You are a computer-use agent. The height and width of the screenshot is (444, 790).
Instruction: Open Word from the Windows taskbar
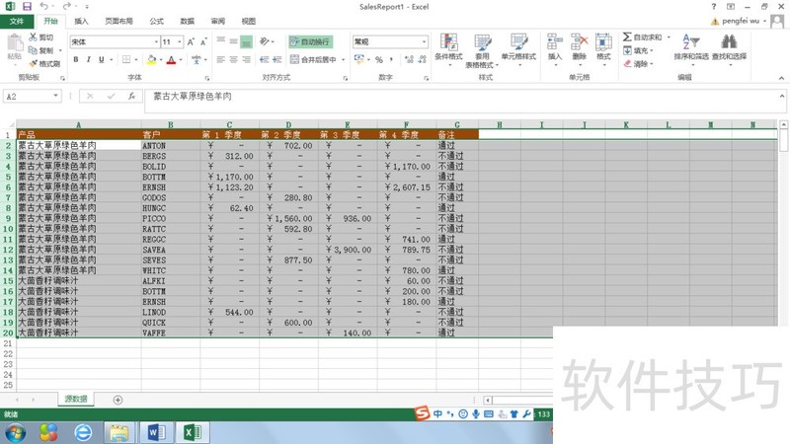point(156,432)
